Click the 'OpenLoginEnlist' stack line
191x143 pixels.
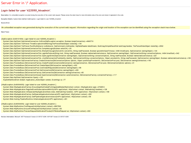80,56
